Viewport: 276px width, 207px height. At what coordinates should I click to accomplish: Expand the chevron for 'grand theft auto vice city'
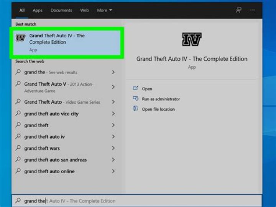point(113,114)
